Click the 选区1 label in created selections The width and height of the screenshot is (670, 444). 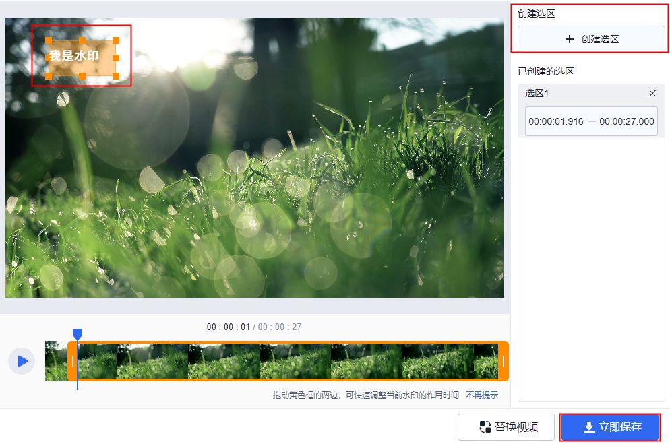tap(537, 93)
